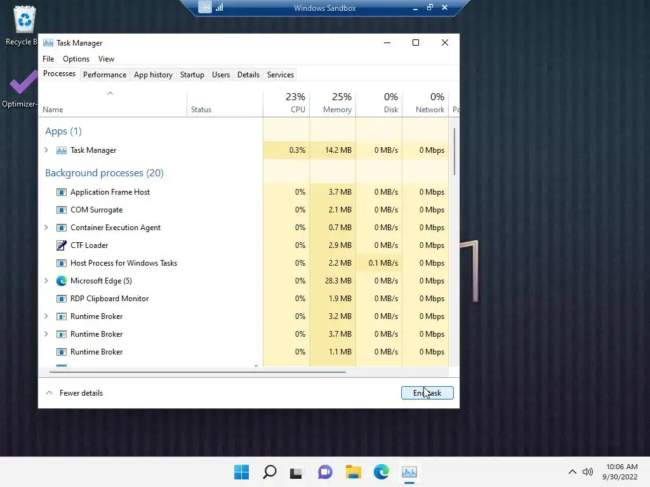Open taskbar Search magnifier
Screen dimensions: 650x487
269,472
